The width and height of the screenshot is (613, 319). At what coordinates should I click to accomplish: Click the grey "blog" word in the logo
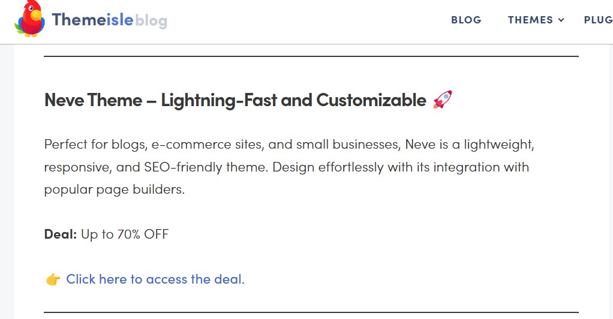tap(151, 20)
